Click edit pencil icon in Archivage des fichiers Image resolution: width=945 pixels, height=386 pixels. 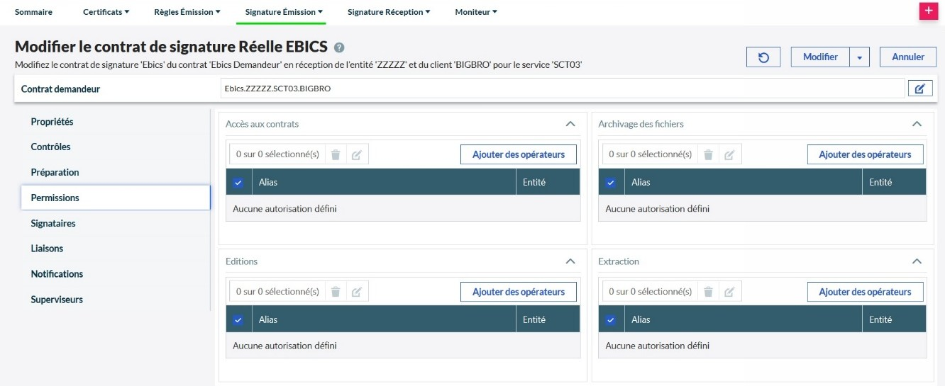click(729, 154)
